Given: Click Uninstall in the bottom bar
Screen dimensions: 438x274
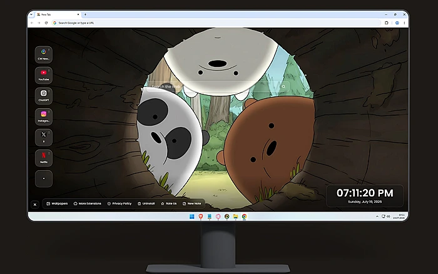Looking at the screenshot, I should point(146,203).
